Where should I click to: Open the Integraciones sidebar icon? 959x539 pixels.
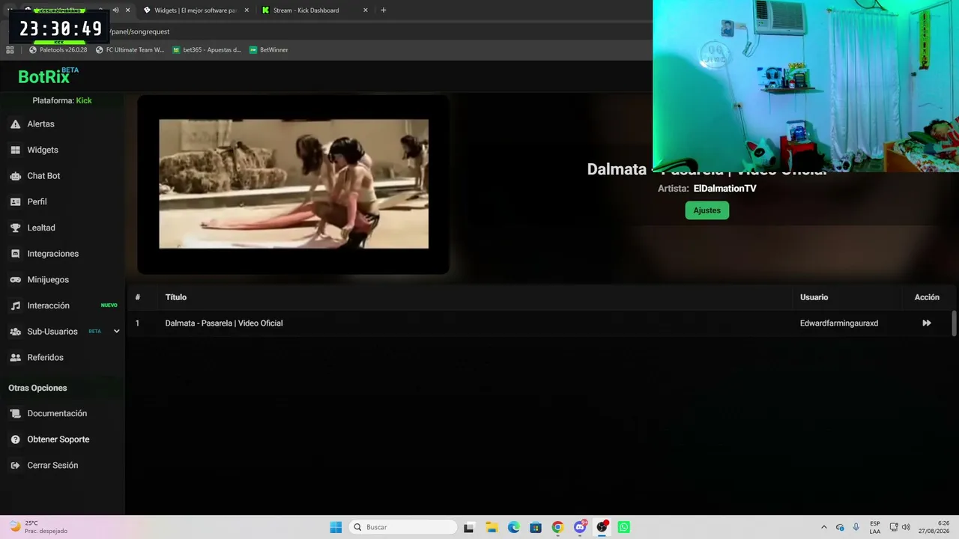15,254
